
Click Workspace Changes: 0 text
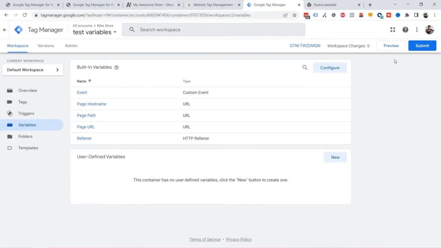(x=348, y=46)
